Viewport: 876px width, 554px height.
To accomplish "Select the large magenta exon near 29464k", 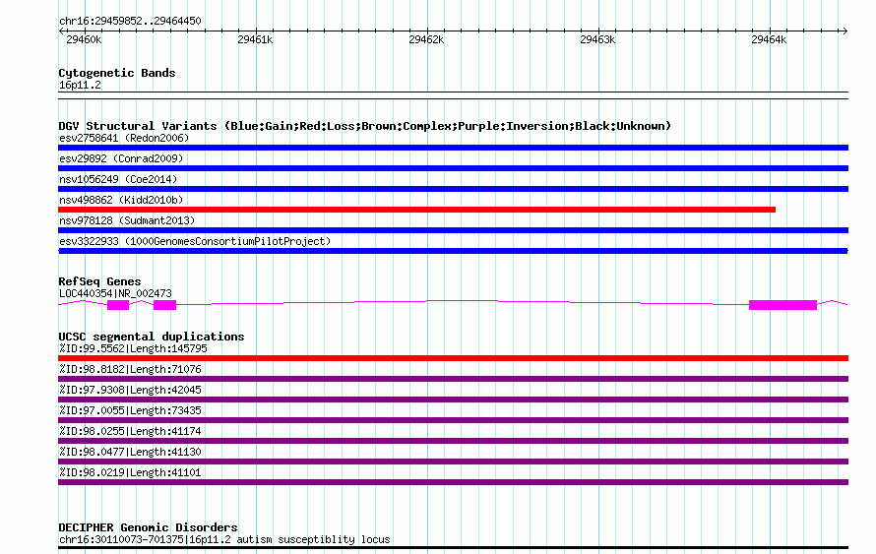I will (782, 304).
